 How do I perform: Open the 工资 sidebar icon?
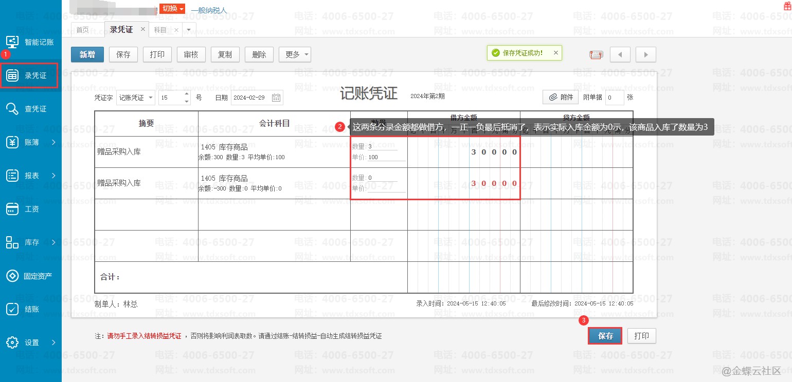point(12,209)
